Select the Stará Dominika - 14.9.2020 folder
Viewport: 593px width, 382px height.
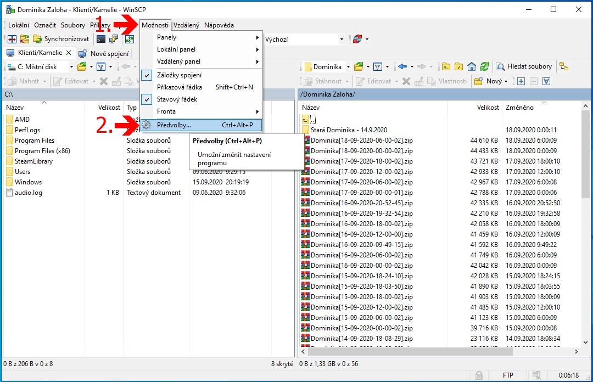pos(349,130)
